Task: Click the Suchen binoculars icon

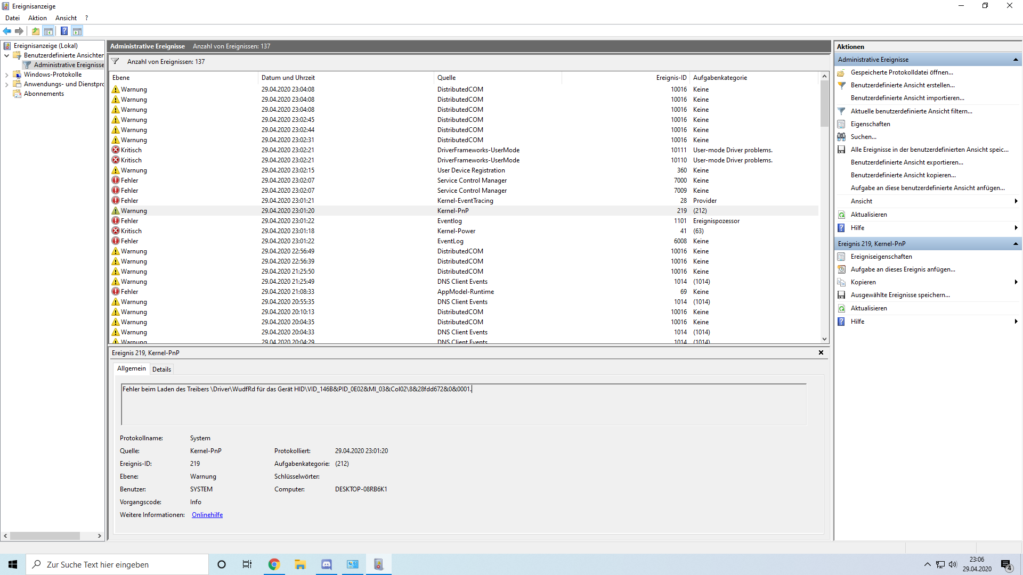Action: pos(841,137)
